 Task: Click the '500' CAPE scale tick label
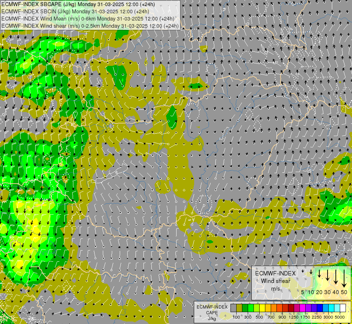(x=259, y=317)
